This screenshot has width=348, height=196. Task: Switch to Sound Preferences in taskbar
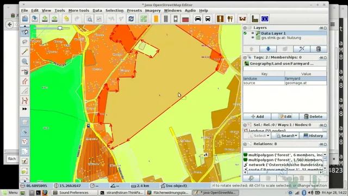click(x=74, y=192)
